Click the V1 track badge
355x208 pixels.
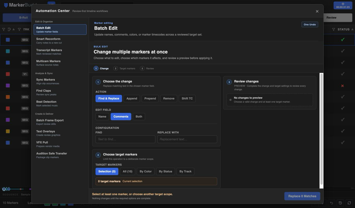point(25,74)
